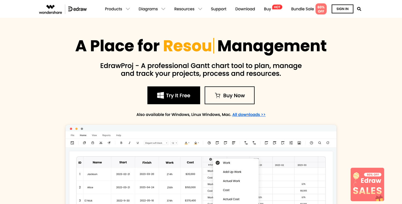Open the Download nav link
Screen dimensions: 402x204
[245, 9]
